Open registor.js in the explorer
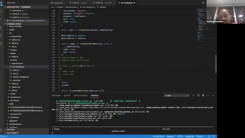 click(x=16, y=87)
